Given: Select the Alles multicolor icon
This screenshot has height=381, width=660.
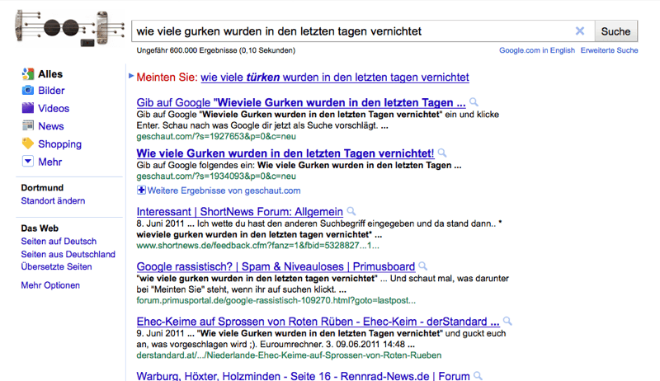Looking at the screenshot, I should coord(28,74).
